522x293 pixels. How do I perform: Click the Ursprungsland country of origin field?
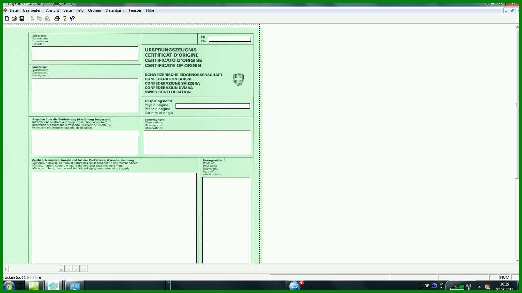213,106
